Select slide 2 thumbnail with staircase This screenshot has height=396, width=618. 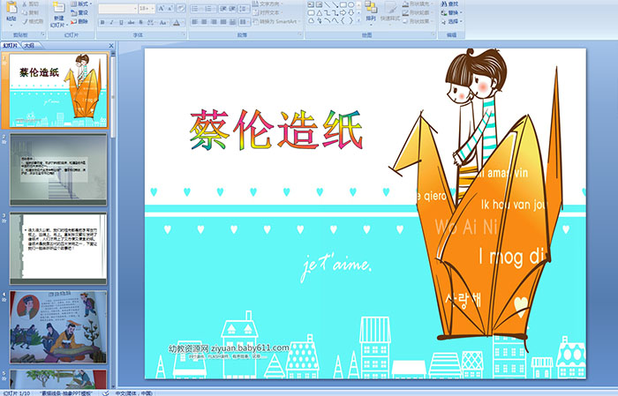tap(58, 169)
